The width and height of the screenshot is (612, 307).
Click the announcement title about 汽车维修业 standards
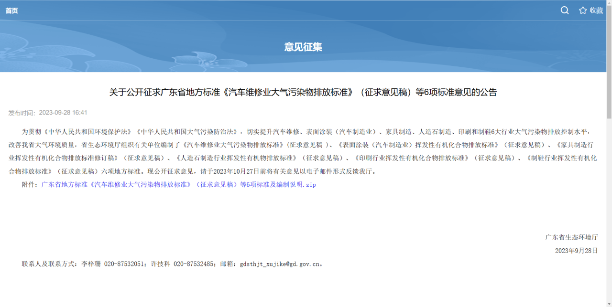click(303, 92)
